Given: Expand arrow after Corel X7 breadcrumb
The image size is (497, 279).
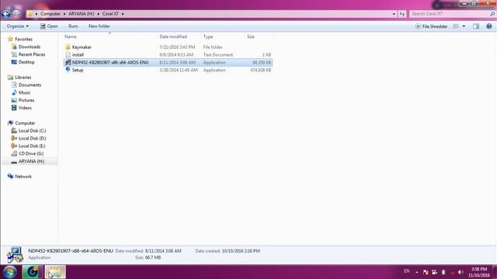Looking at the screenshot, I should (123, 14).
